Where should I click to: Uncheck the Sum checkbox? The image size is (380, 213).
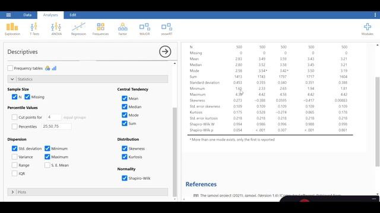coord(125,124)
